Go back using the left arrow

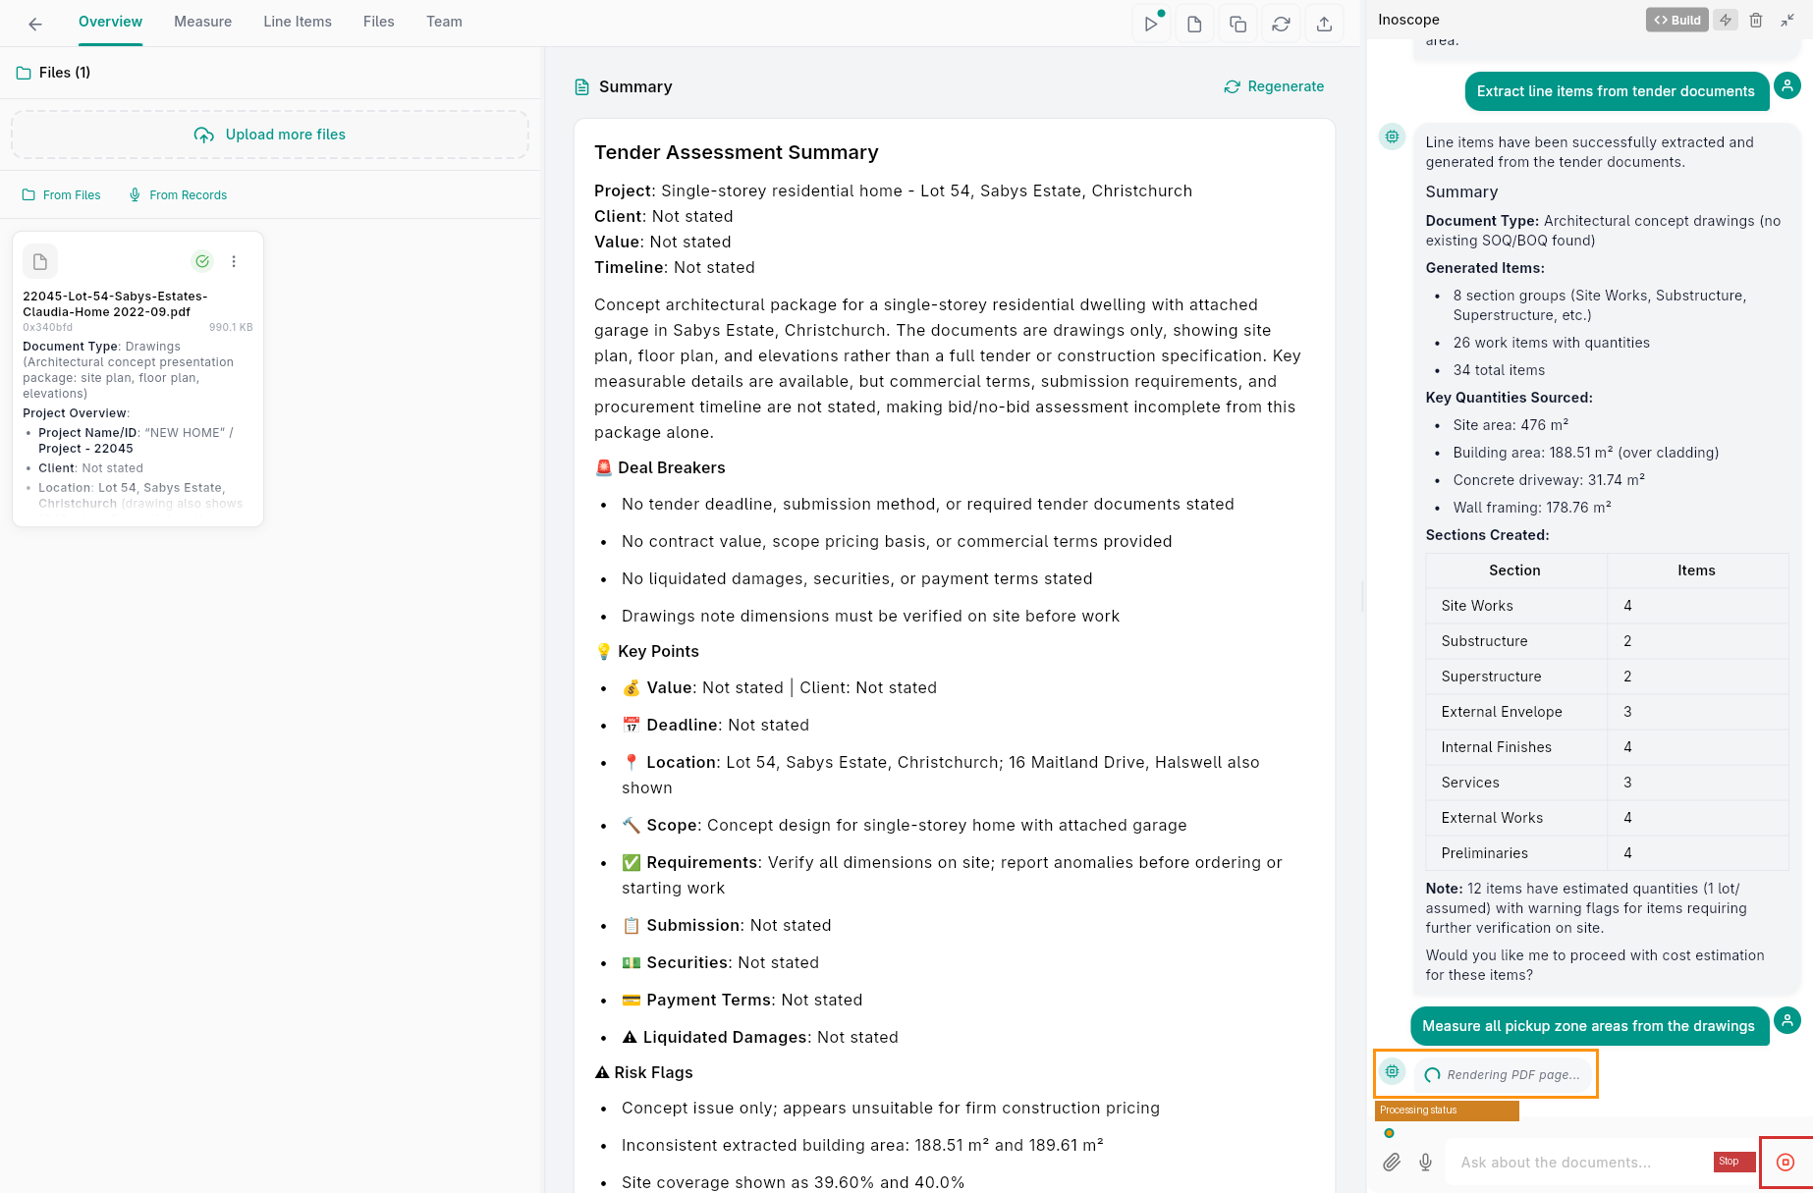click(x=35, y=24)
